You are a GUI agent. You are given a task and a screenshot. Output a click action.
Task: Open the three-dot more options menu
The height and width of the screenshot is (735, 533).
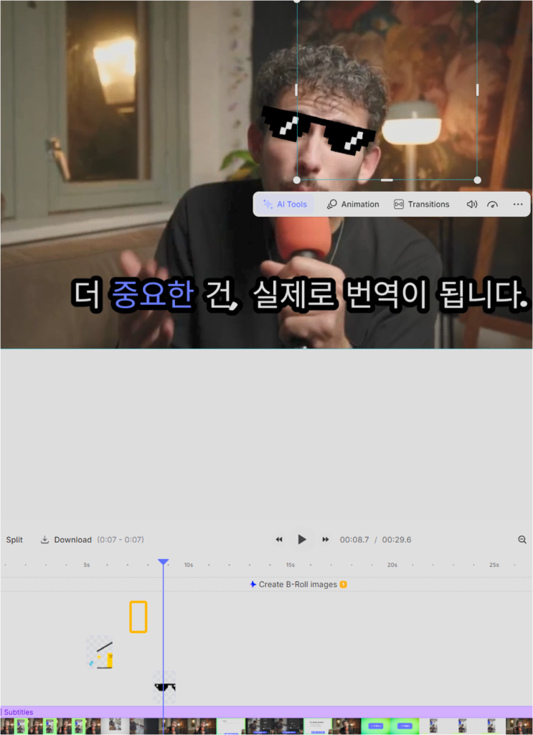pos(518,205)
